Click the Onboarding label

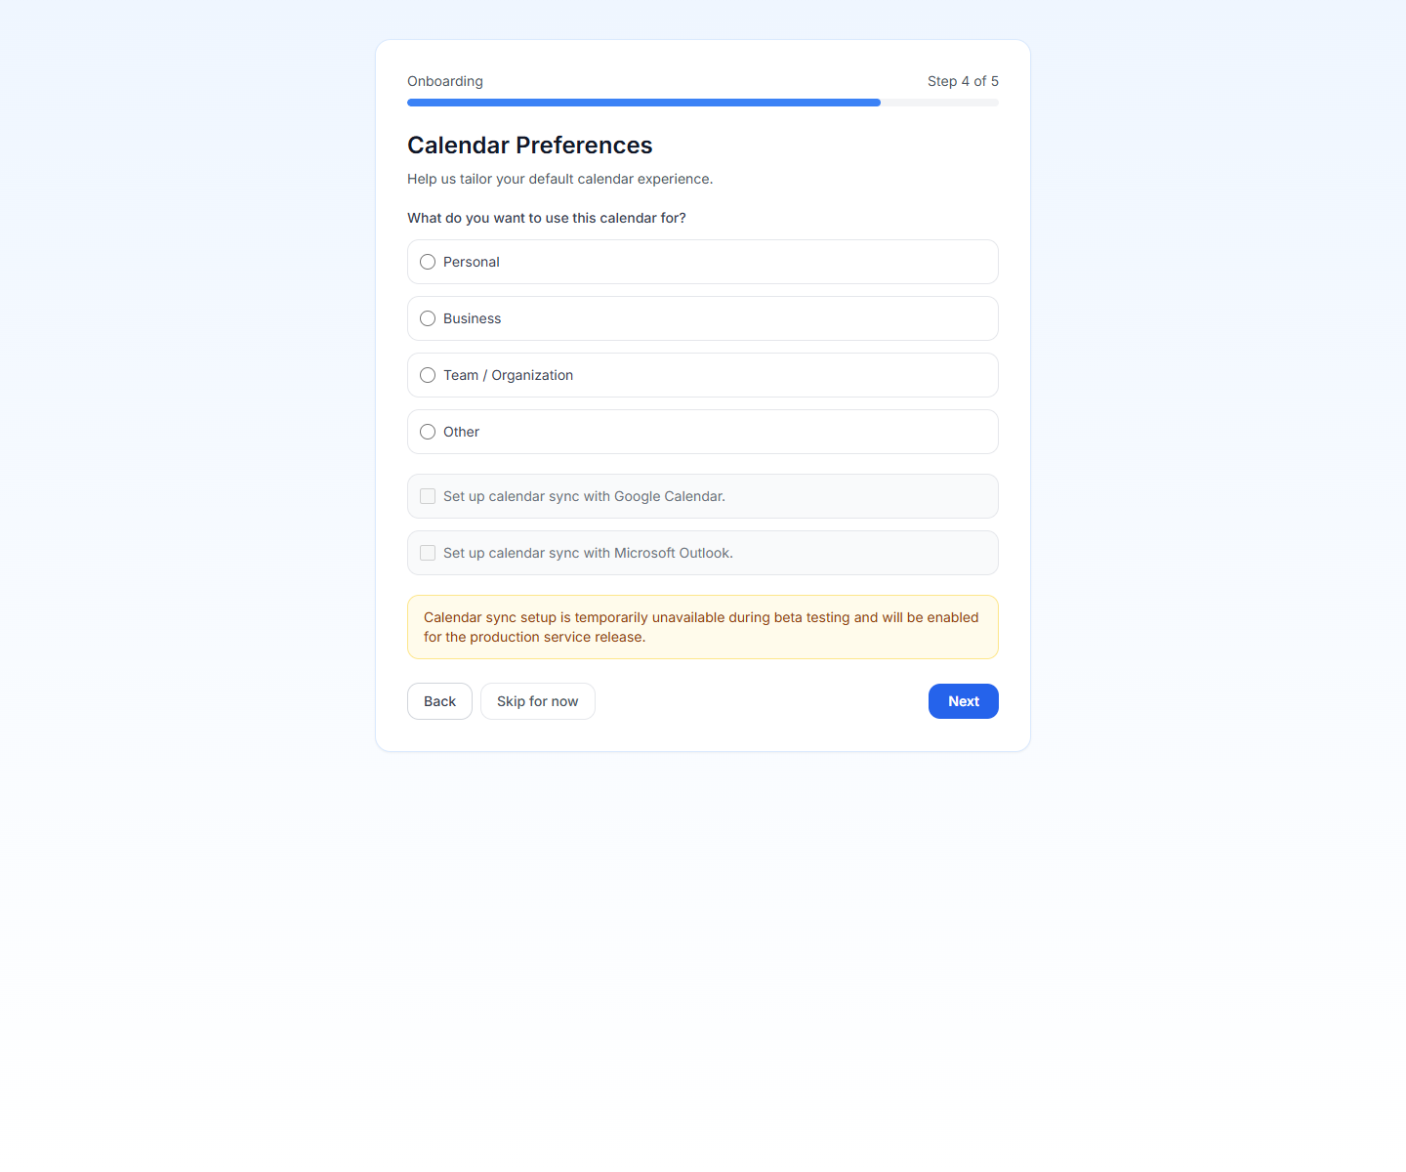click(x=445, y=81)
